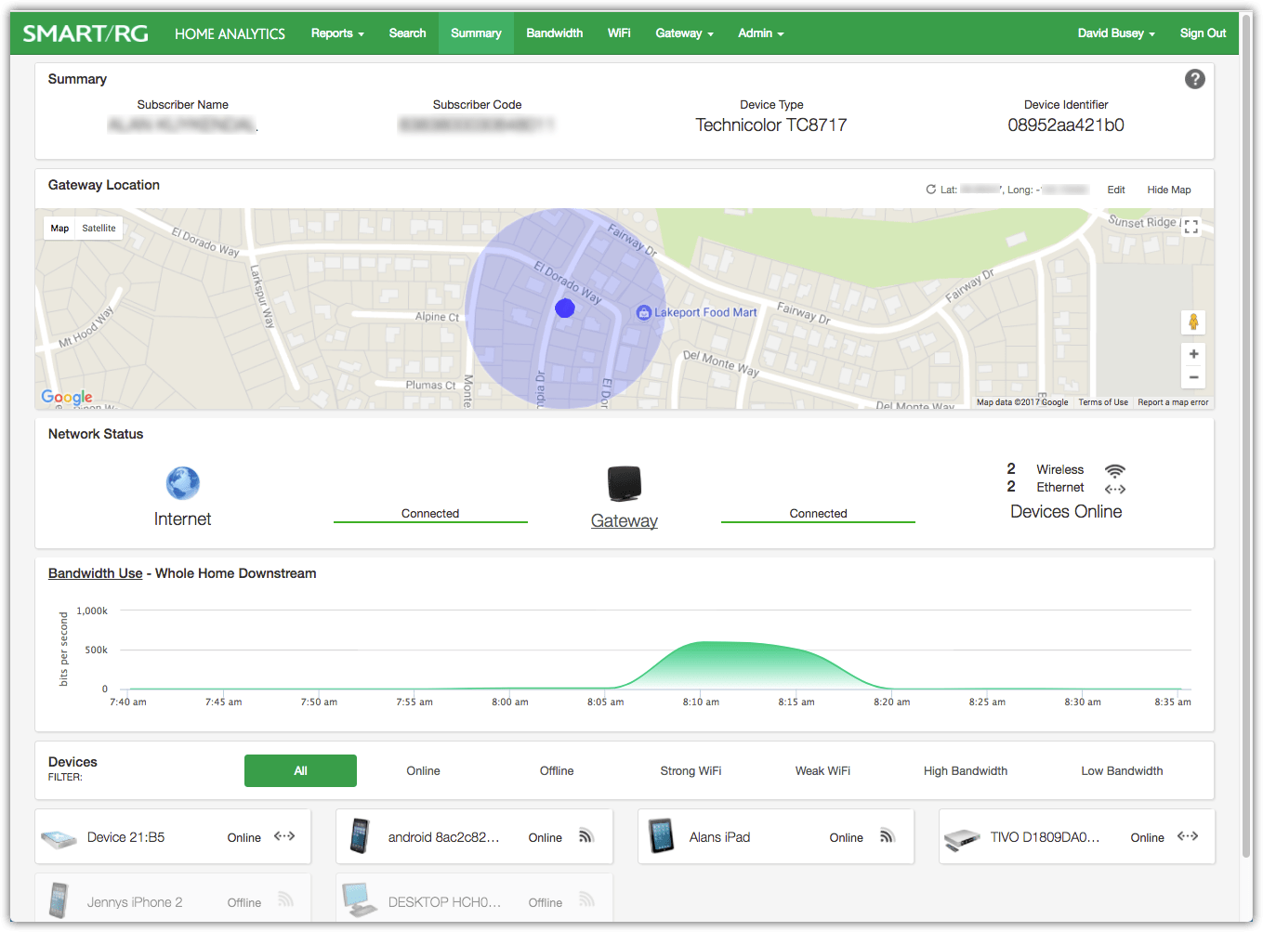Click the refresh location icon beside Lat

(930, 190)
